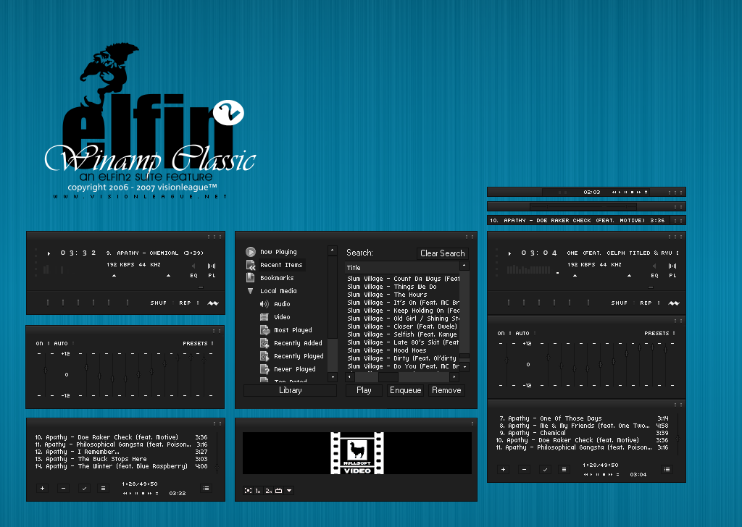Click the mute speaker icon in left player
Screen dimensions: 742x527
tap(193, 266)
